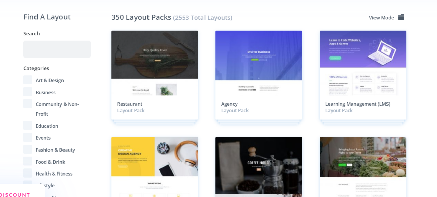Enable the Health & Fitness filter
The image size is (437, 197).
click(x=27, y=173)
